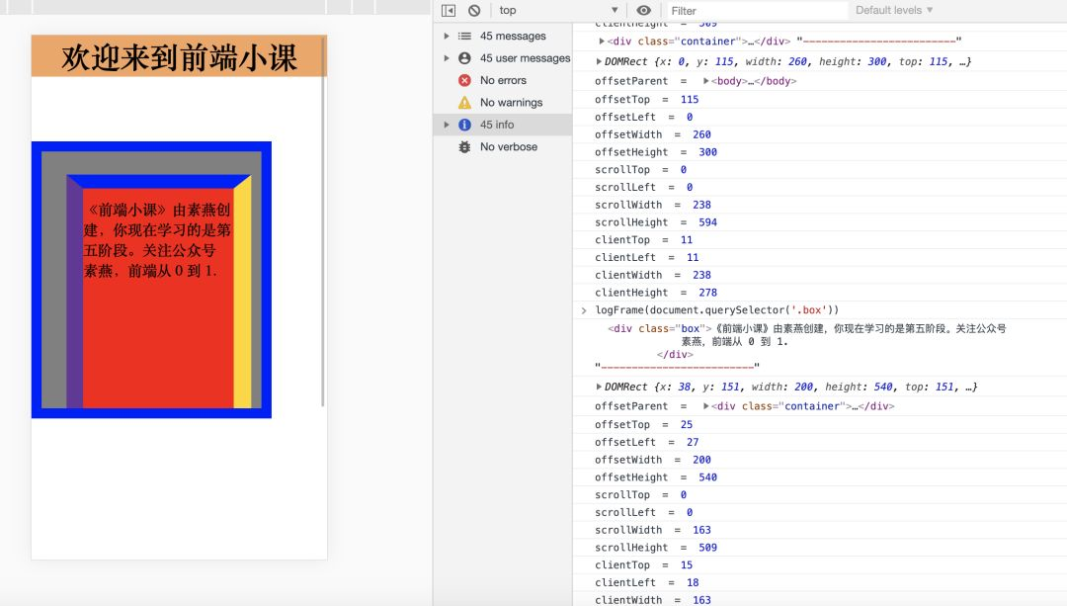Filter by No verbose in sidebar
This screenshot has width=1067, height=606.
click(503, 146)
